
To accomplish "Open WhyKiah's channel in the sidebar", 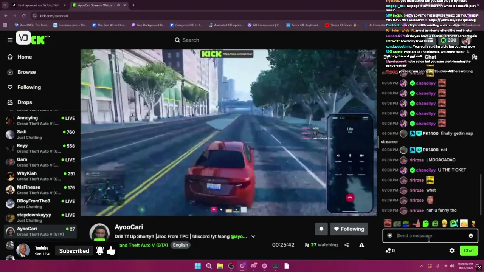I will [x=40, y=176].
